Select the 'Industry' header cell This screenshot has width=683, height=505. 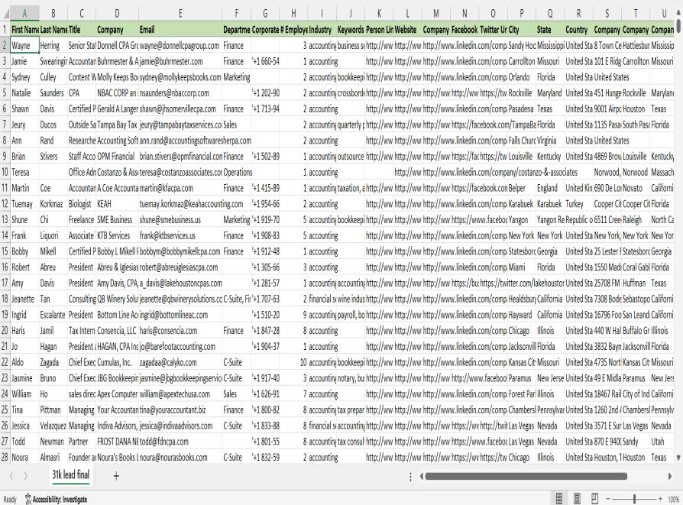(322, 30)
